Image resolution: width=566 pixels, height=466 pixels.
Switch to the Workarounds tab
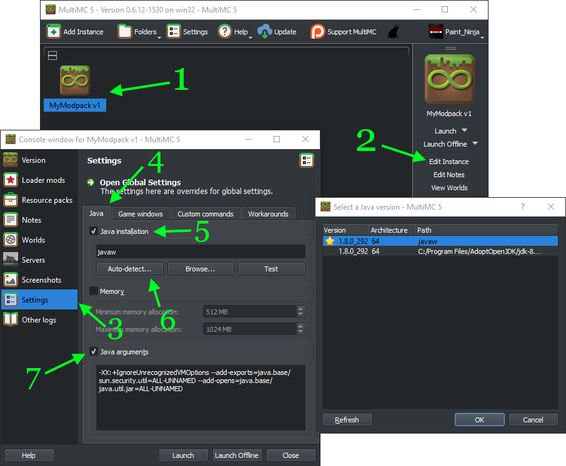[x=268, y=214]
